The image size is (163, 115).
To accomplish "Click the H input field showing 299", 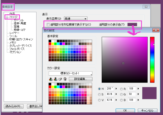I will point(110,89).
